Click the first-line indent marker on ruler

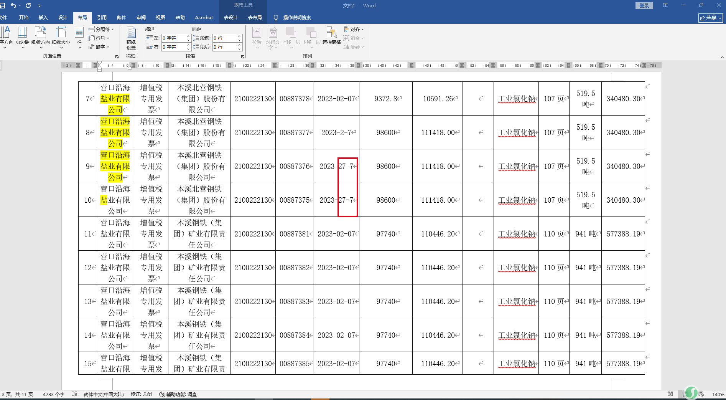(99, 63)
